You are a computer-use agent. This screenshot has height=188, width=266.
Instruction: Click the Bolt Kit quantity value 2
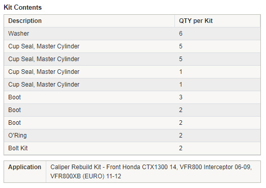tap(181, 148)
